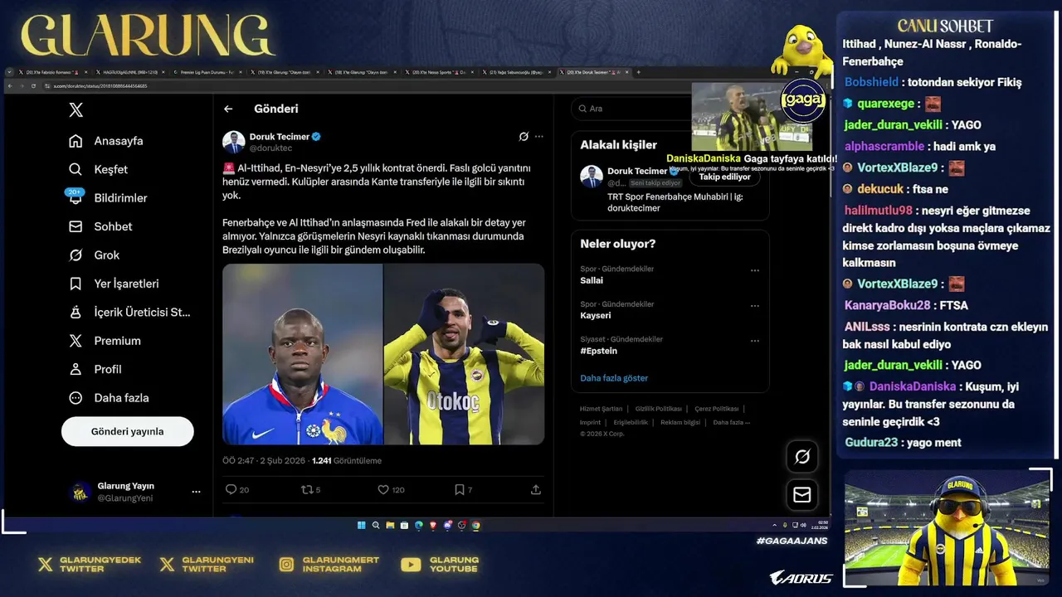Open options for Kayseri trend
Image resolution: width=1062 pixels, height=597 pixels.
(755, 305)
